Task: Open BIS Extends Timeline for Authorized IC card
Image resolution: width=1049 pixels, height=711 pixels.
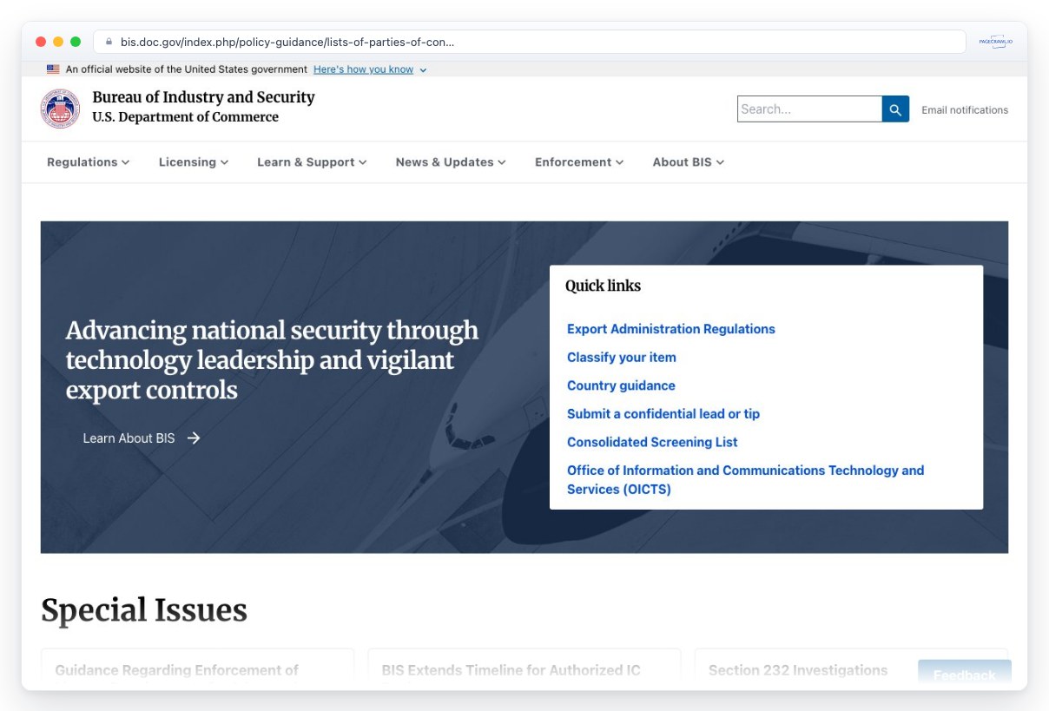Action: (524, 669)
